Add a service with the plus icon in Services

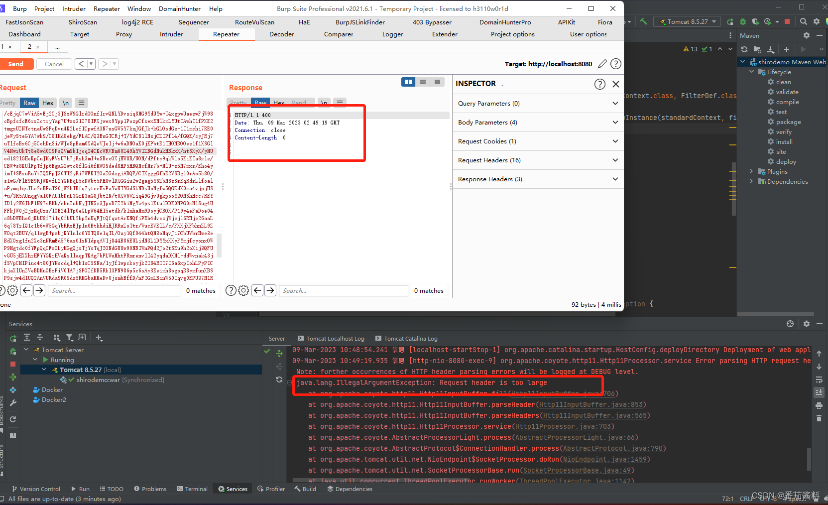coord(99,338)
